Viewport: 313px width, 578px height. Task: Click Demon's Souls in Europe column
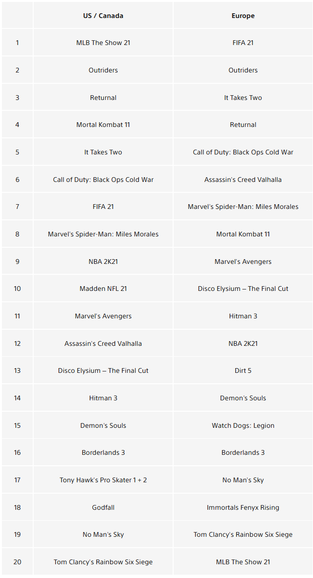pyautogui.click(x=243, y=398)
